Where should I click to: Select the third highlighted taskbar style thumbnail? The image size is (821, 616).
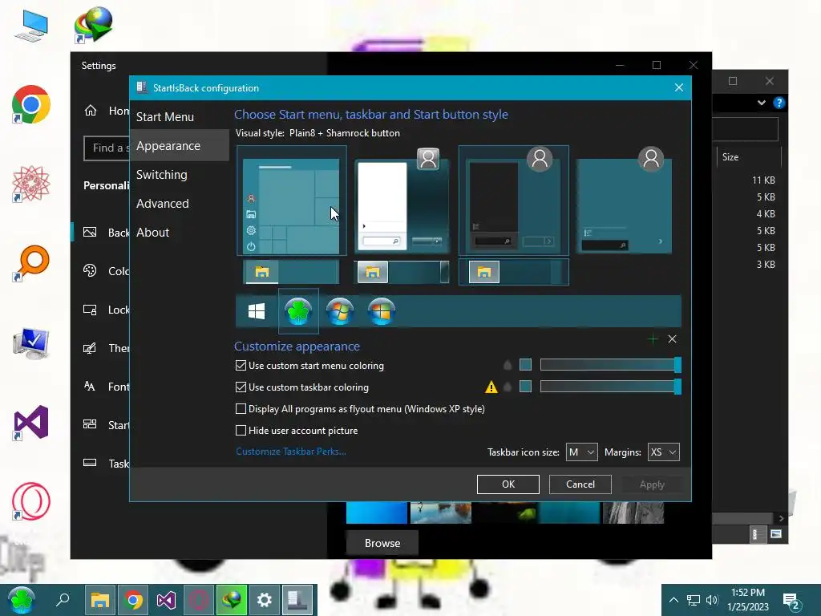514,273
